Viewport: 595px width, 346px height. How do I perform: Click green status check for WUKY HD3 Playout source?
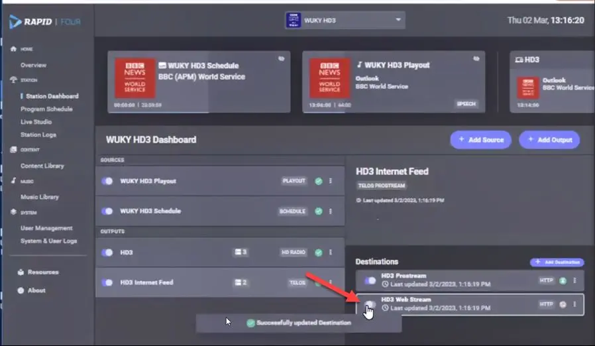[x=319, y=181]
